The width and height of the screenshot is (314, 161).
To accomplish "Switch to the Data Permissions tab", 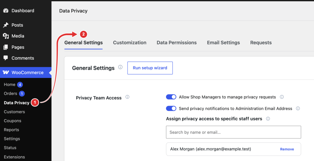I will [177, 42].
